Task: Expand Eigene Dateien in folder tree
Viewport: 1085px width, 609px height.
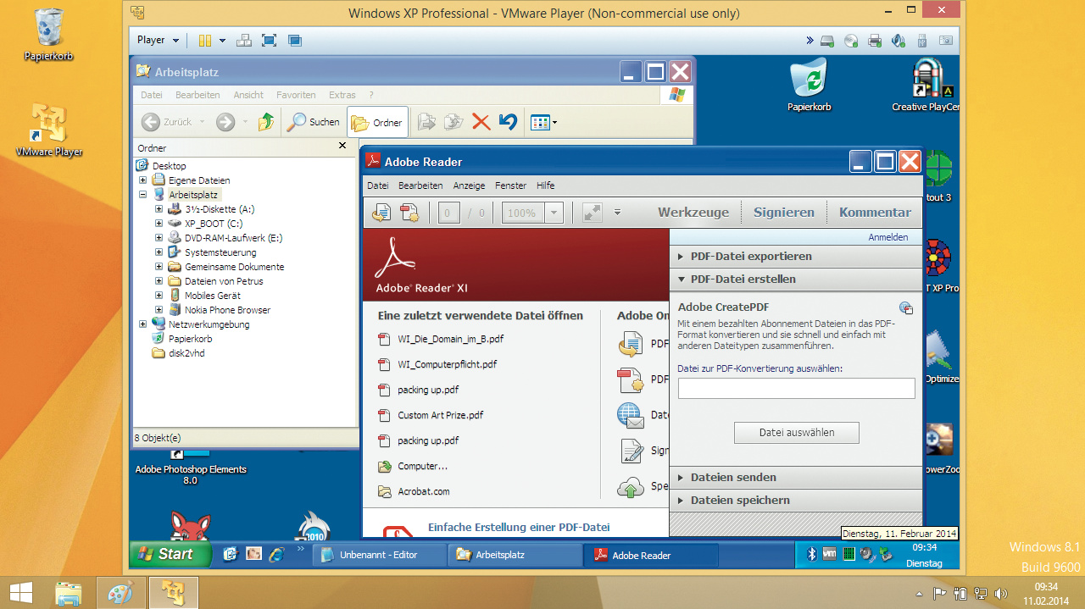Action: click(x=143, y=180)
